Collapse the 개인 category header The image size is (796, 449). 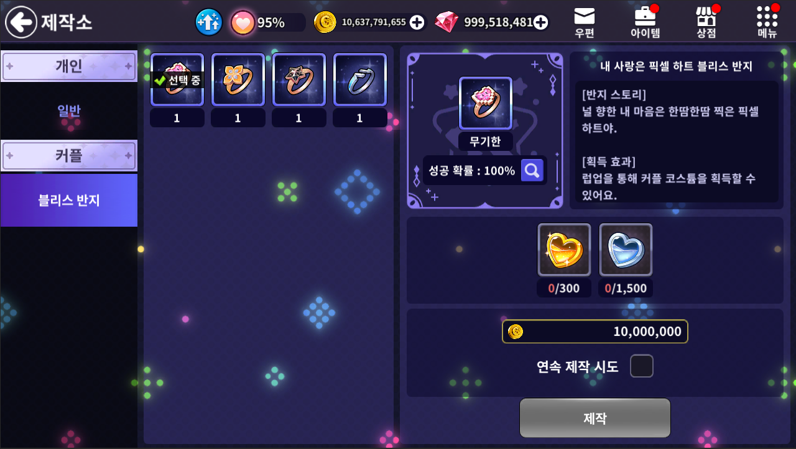point(69,66)
